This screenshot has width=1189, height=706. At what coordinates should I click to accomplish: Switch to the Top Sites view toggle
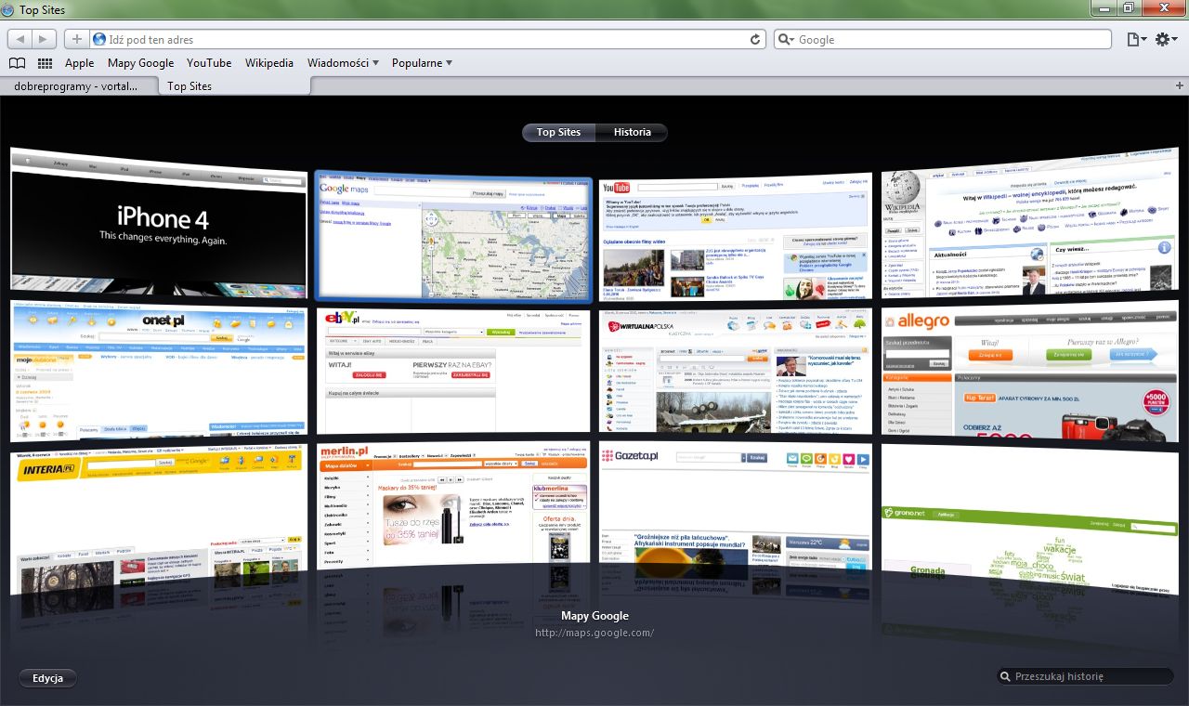tap(558, 132)
